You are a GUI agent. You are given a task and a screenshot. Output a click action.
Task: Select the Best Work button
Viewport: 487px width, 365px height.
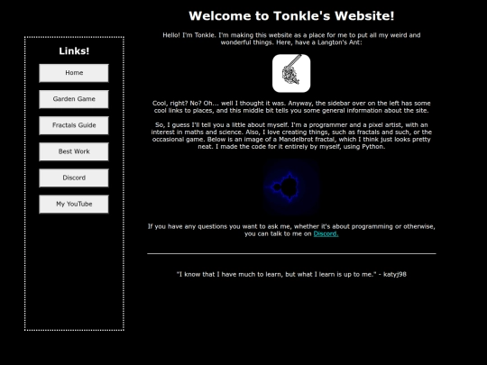[x=74, y=151]
